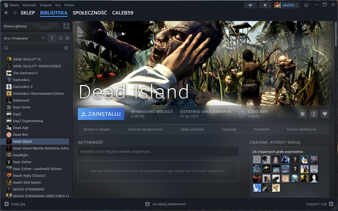
Task: Open Pomoc techniczna link
Action: (x=302, y=129)
